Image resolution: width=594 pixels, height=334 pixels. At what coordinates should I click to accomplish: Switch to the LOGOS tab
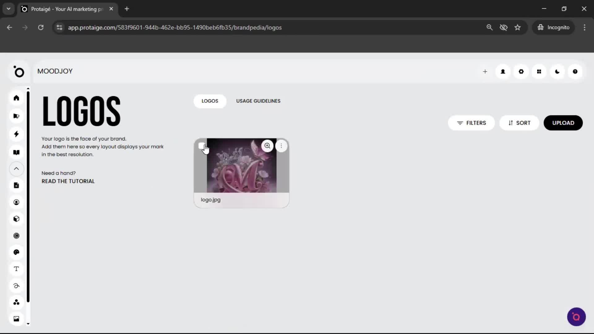click(210, 101)
